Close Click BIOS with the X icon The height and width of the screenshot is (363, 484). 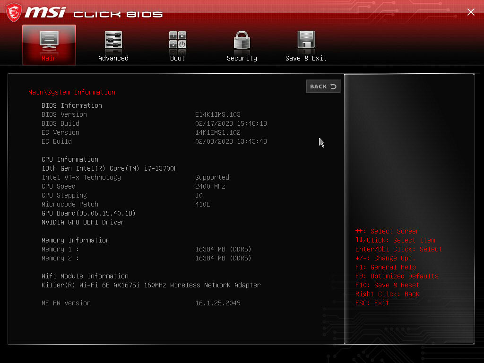[471, 12]
